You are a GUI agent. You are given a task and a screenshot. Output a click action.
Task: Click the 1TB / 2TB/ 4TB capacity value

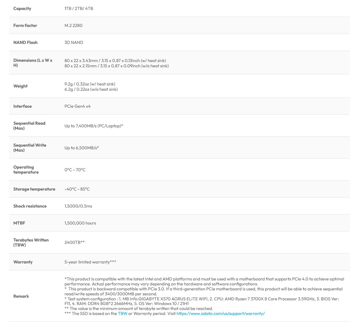[x=79, y=8]
